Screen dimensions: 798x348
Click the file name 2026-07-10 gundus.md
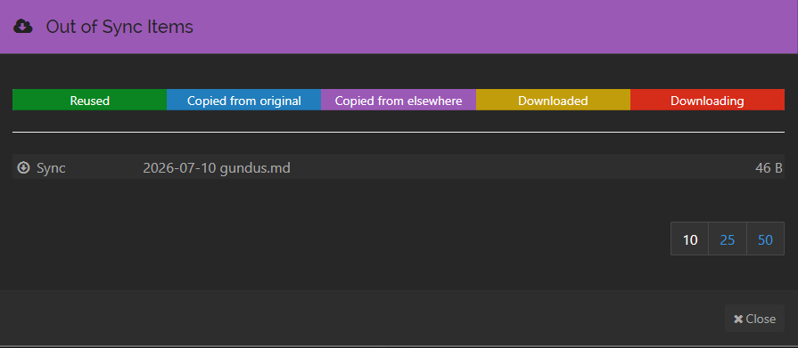[x=217, y=167]
